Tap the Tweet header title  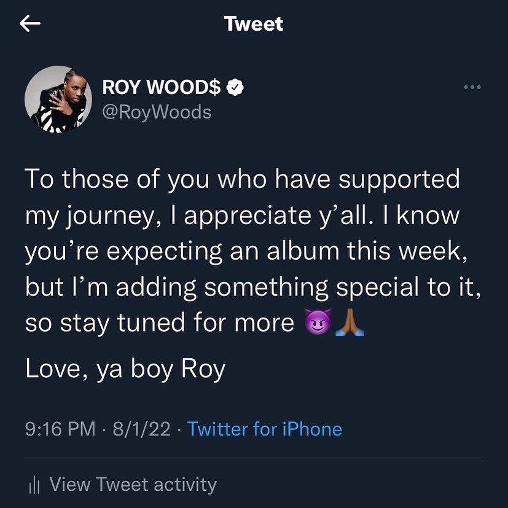point(254,24)
